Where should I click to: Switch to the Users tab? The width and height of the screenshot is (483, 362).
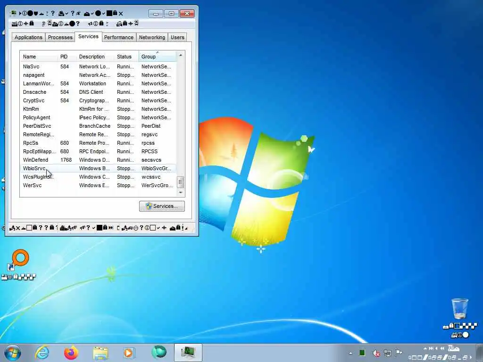click(x=177, y=37)
